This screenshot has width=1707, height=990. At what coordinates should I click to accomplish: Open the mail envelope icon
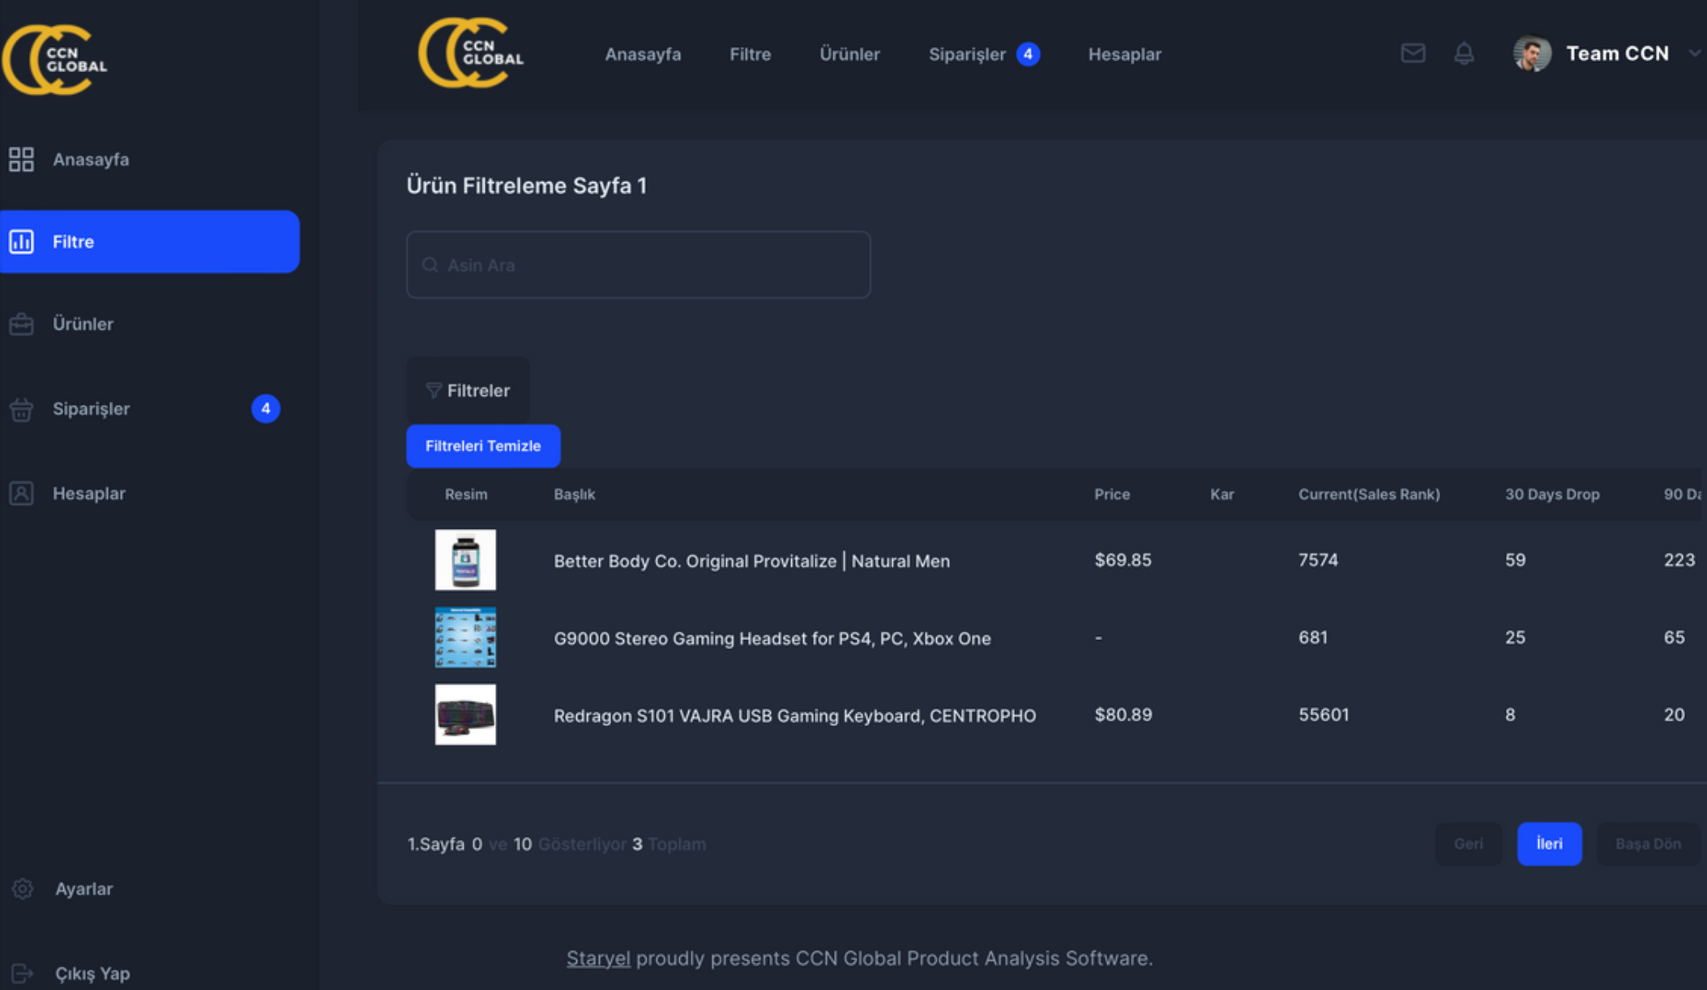coord(1413,53)
